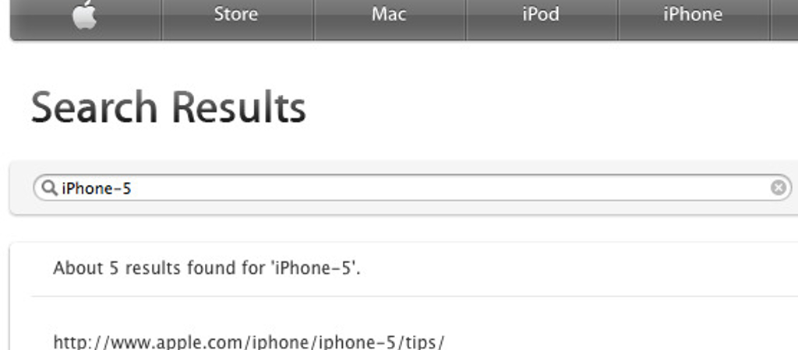Screen dimensions: 798x350
Task: Click the word 'Results' in page heading
Action: pyautogui.click(x=238, y=107)
